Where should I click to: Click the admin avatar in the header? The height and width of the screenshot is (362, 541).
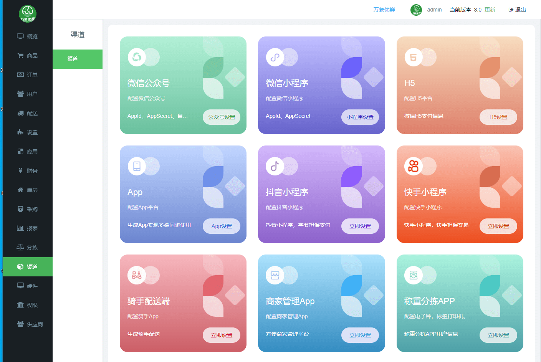[416, 10]
